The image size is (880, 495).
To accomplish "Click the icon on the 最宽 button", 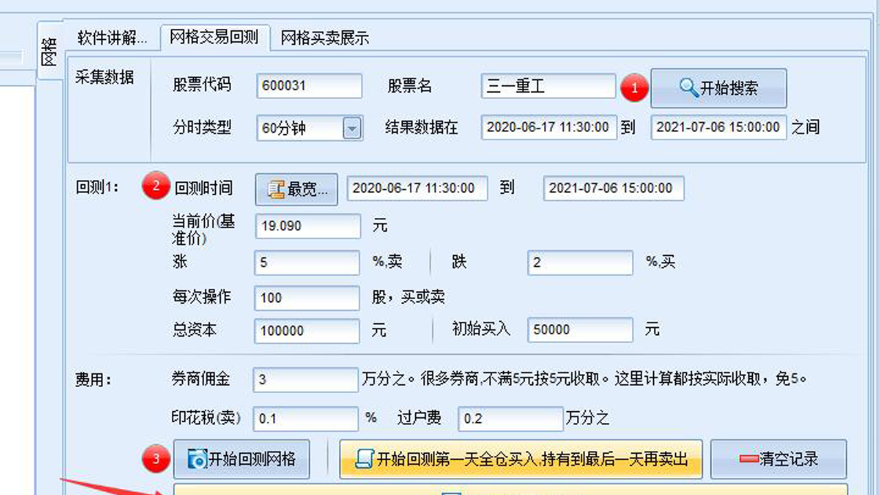I will tap(276, 190).
